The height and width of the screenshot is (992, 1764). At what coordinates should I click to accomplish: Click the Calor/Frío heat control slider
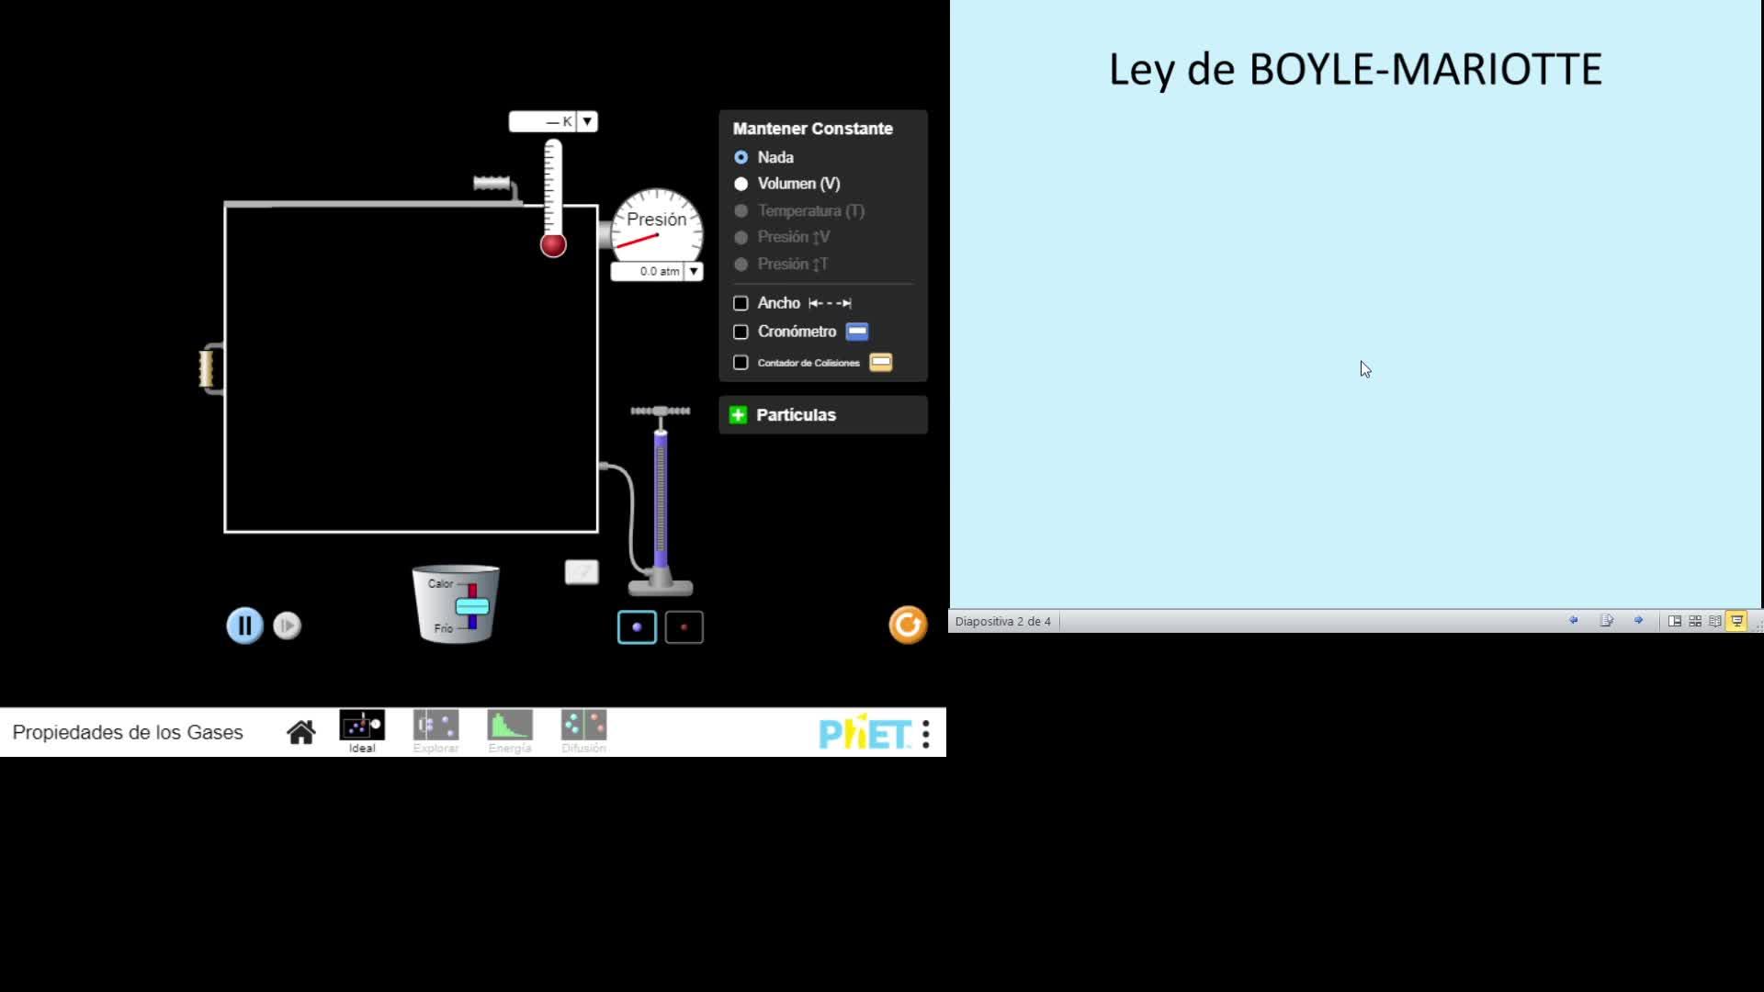click(472, 606)
